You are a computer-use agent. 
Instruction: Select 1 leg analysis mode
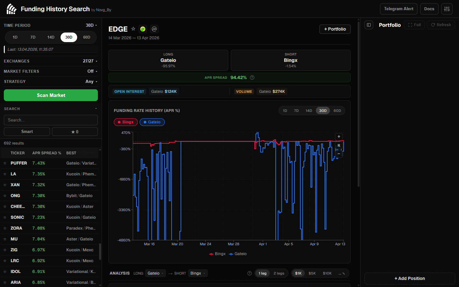pos(262,273)
